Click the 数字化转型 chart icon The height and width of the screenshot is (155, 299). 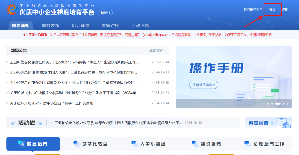tap(77, 144)
